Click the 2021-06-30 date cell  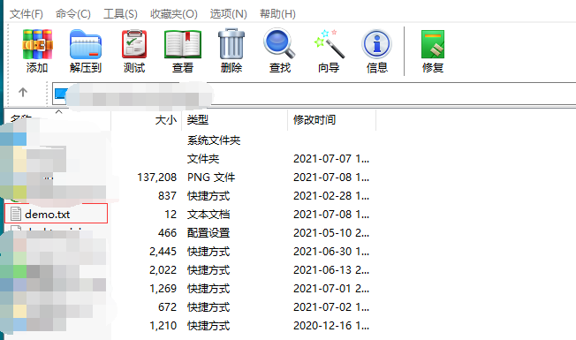(x=331, y=252)
